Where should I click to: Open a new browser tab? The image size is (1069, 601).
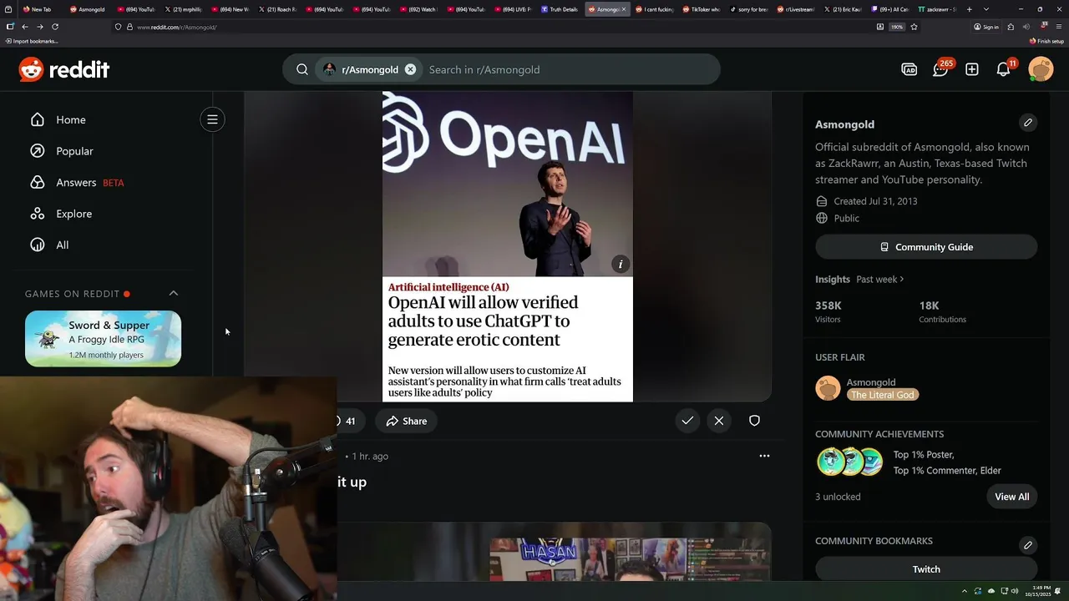tap(969, 9)
